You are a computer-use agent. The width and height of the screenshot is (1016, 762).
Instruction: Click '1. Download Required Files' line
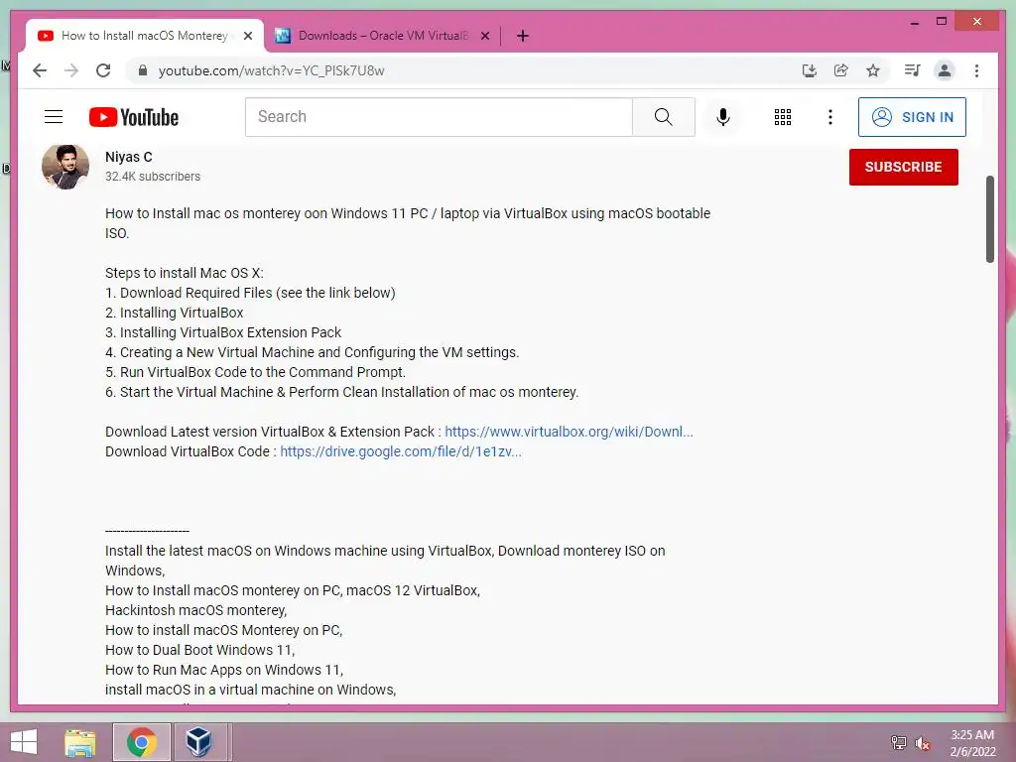click(x=250, y=293)
